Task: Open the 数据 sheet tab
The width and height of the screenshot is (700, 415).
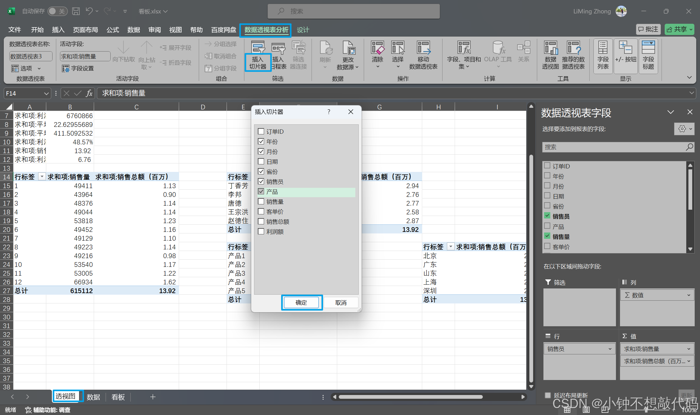Action: [93, 397]
